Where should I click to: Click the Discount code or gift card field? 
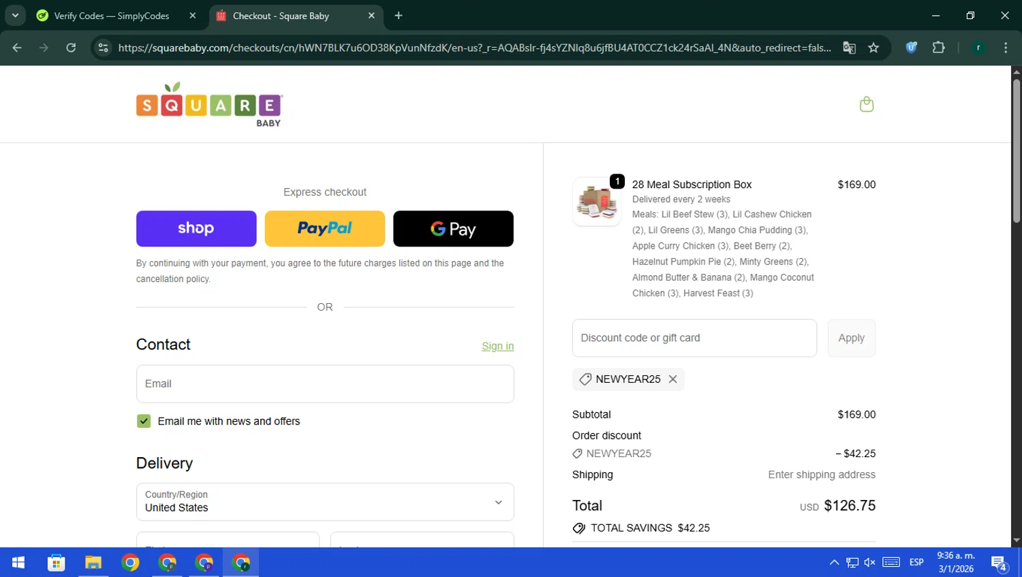[694, 338]
